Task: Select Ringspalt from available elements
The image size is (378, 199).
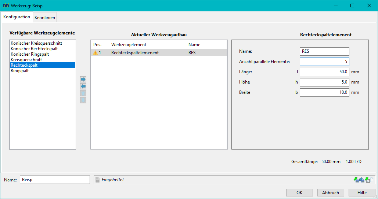Action: (x=20, y=71)
